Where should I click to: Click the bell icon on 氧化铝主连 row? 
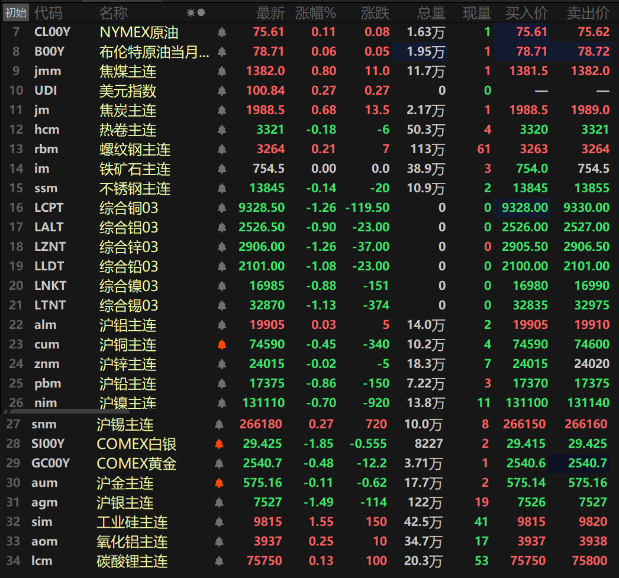pyautogui.click(x=219, y=542)
